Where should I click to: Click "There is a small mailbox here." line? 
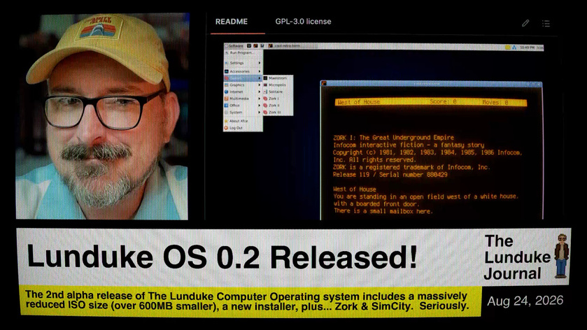[x=383, y=211]
